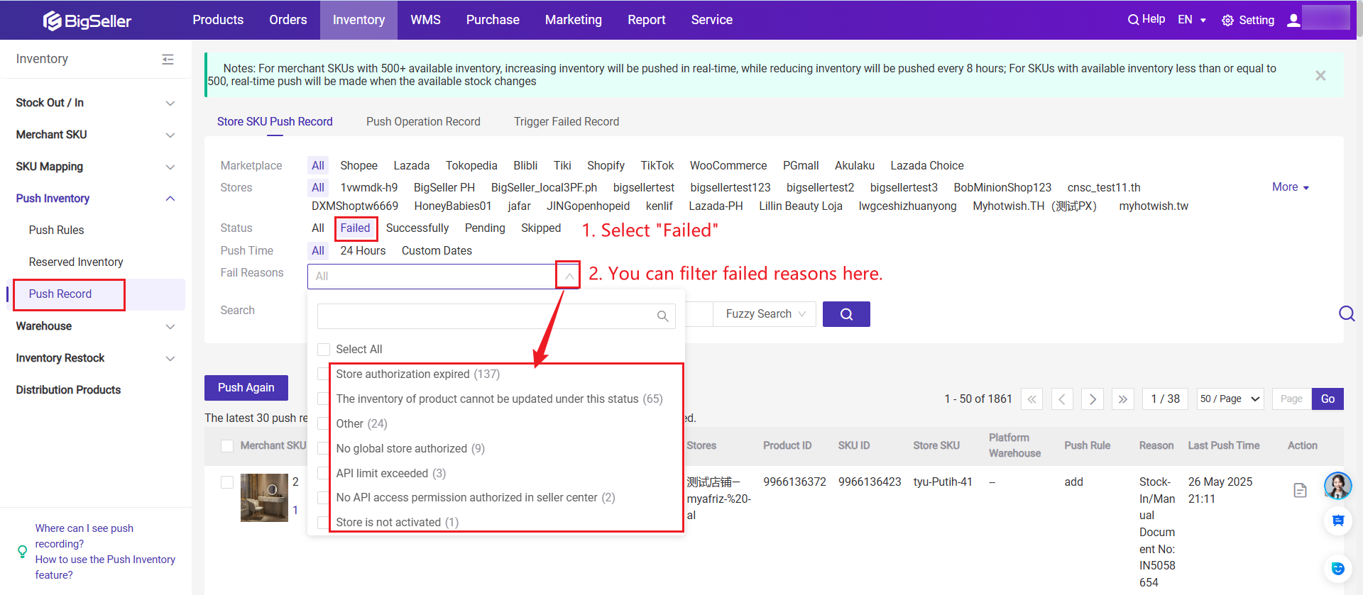1363x595 pixels.
Task: Select all rows via header checkbox
Action: coord(227,446)
